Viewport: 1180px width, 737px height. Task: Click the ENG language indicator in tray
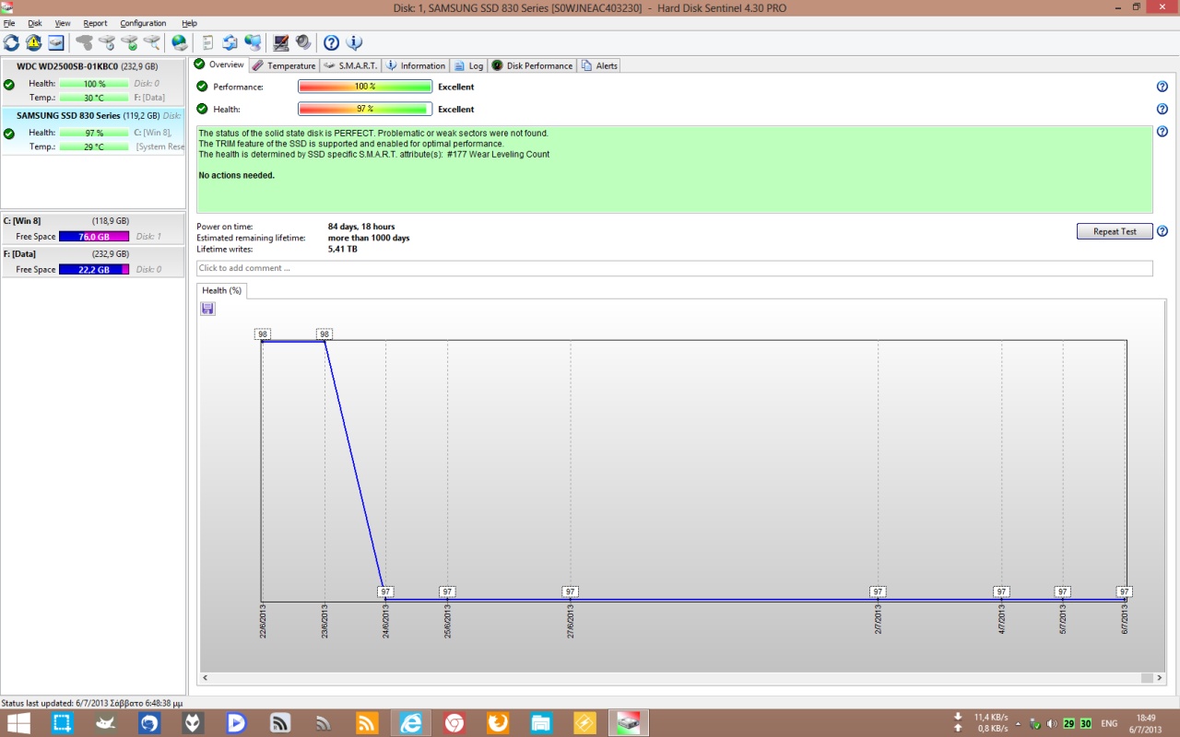coord(1110,724)
